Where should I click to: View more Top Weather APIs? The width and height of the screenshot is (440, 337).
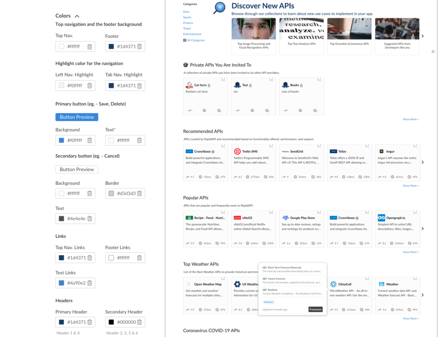411,319
